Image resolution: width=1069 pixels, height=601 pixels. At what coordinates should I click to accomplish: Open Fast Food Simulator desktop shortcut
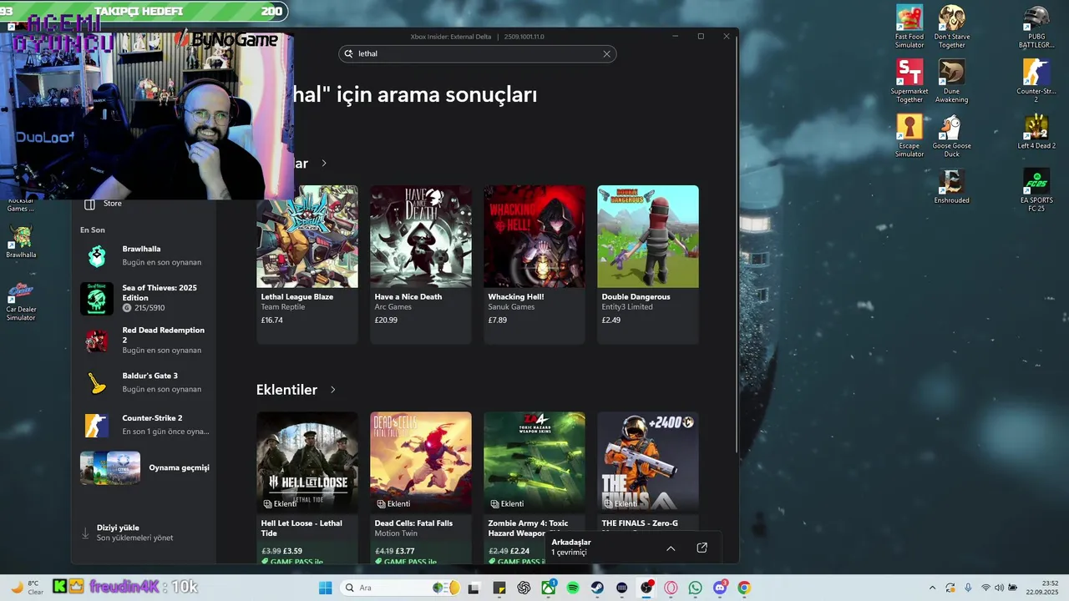pos(909,27)
